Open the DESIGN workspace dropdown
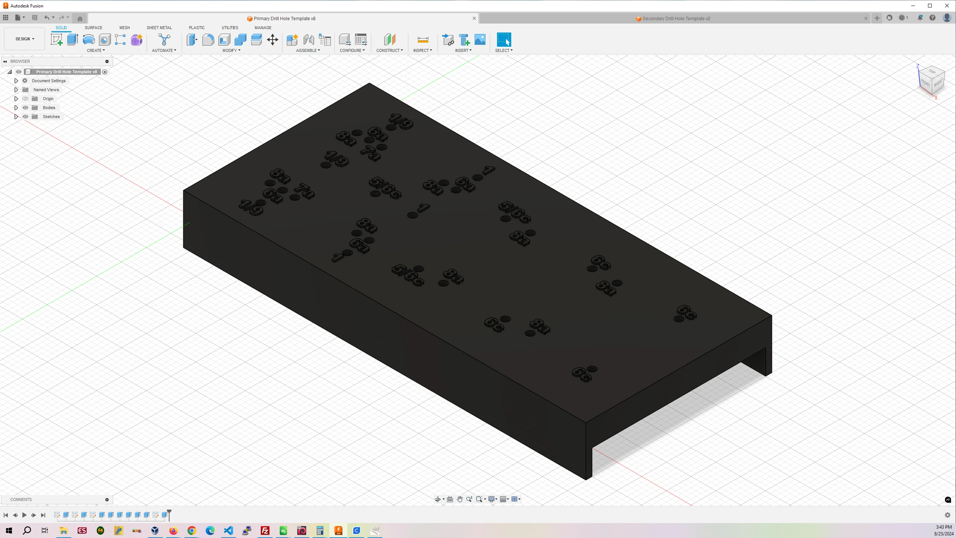This screenshot has height=538, width=956. 25,39
